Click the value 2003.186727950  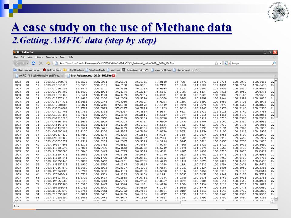point(56,178)
